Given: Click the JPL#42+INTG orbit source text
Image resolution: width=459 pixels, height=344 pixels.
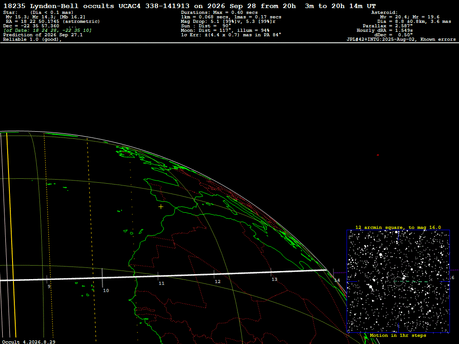Looking at the screenshot, I should 401,39.
